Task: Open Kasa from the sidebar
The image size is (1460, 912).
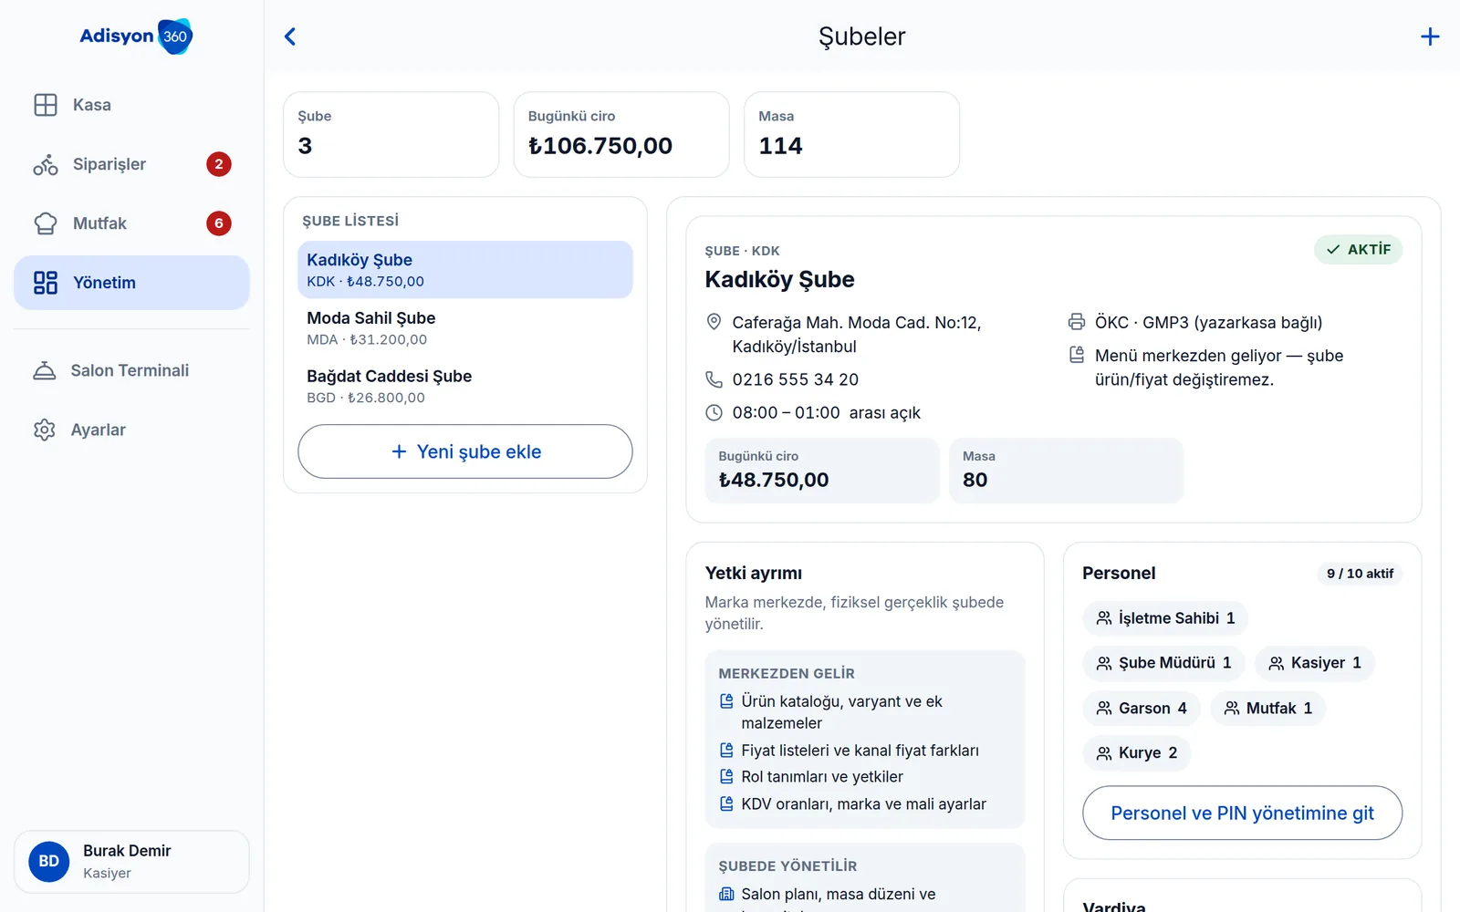Action: 131,105
